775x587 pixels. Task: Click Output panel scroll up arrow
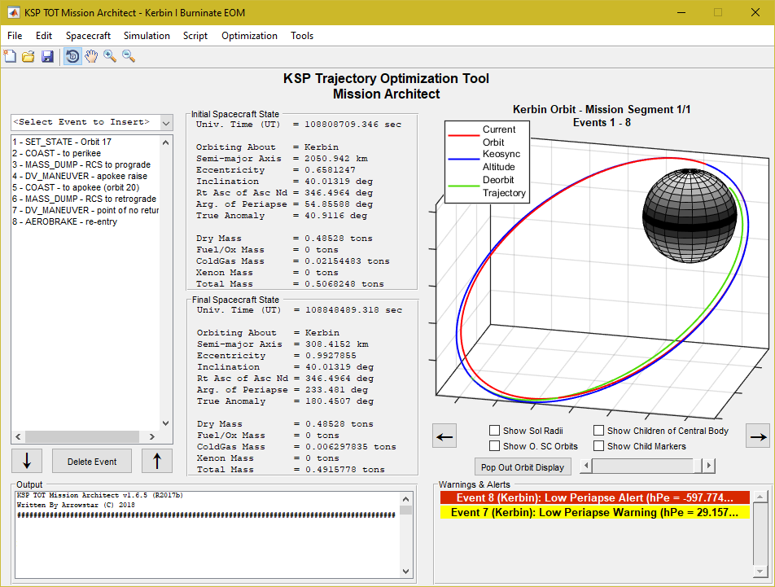point(405,499)
